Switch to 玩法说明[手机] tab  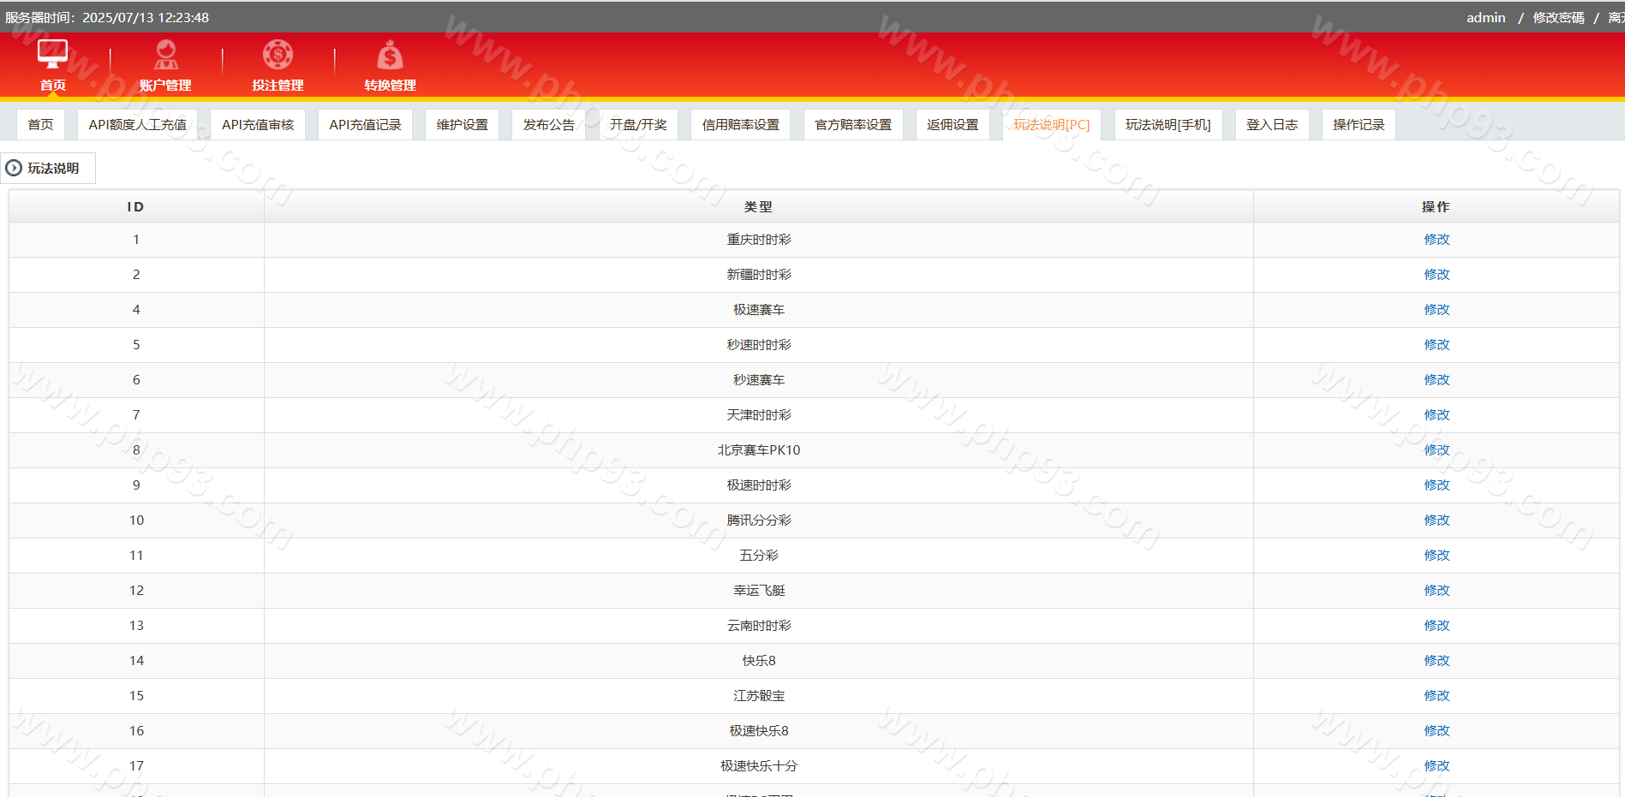(x=1168, y=125)
